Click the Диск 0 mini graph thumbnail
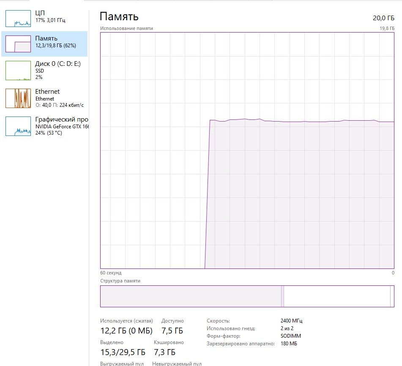The height and width of the screenshot is (366, 402). (18, 70)
